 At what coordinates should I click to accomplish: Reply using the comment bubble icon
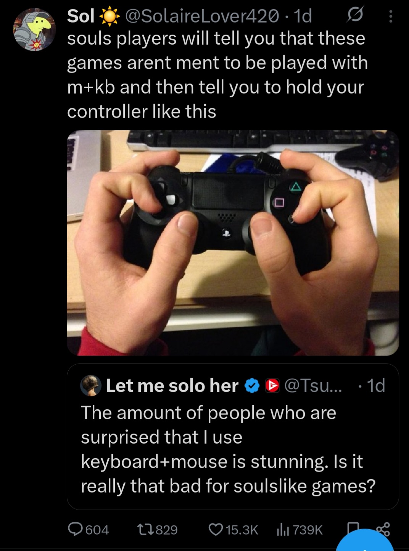(x=76, y=529)
